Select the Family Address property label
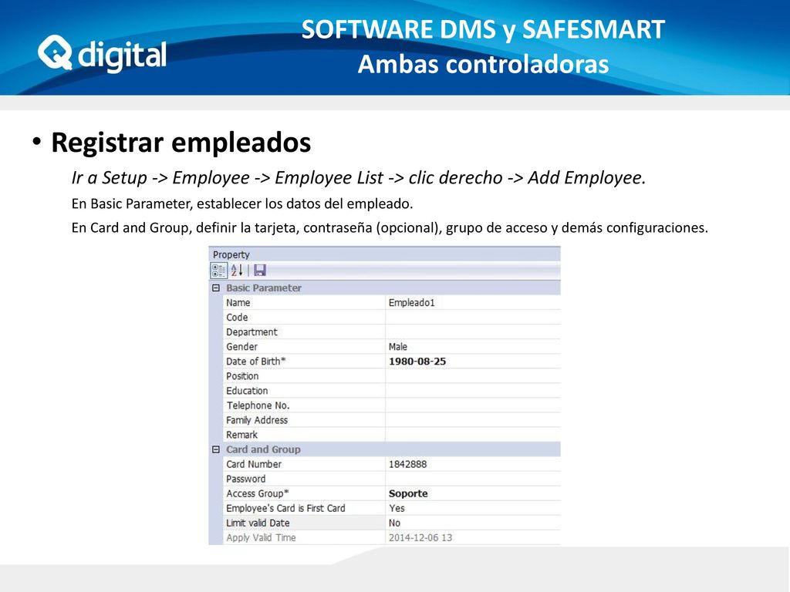790x592 pixels. 256,420
